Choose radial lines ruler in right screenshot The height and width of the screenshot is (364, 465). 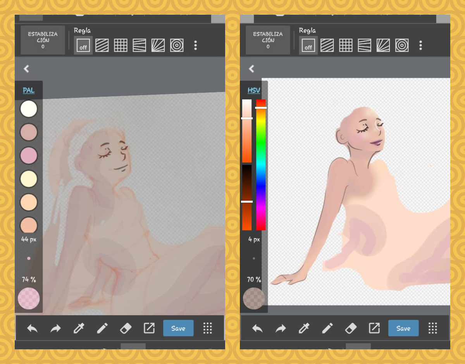pyautogui.click(x=383, y=45)
